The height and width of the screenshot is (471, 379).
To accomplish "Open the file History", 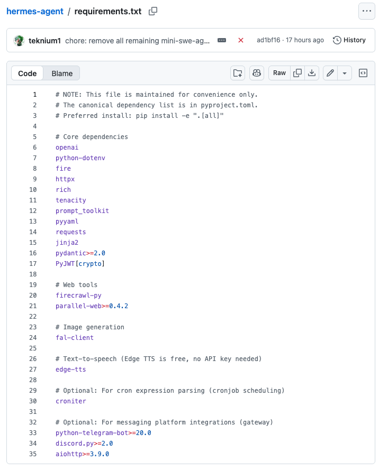I will tap(349, 40).
